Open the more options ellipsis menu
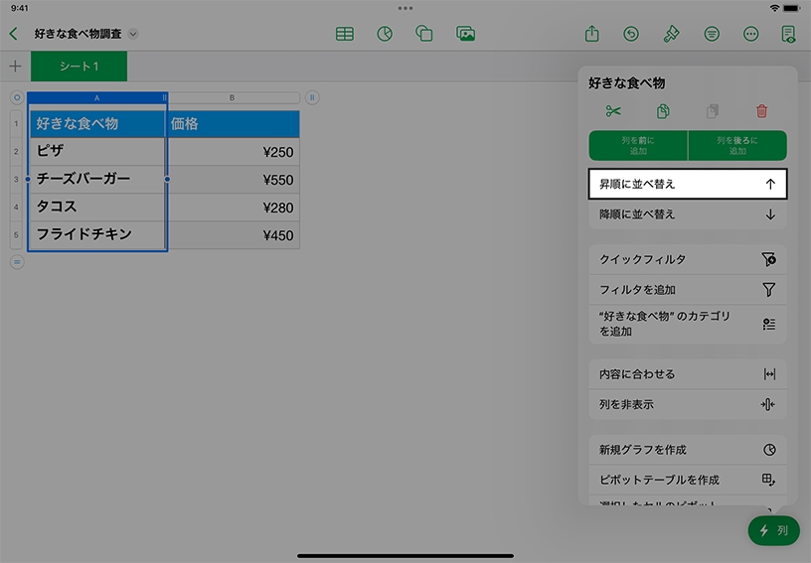The image size is (811, 563). click(750, 34)
